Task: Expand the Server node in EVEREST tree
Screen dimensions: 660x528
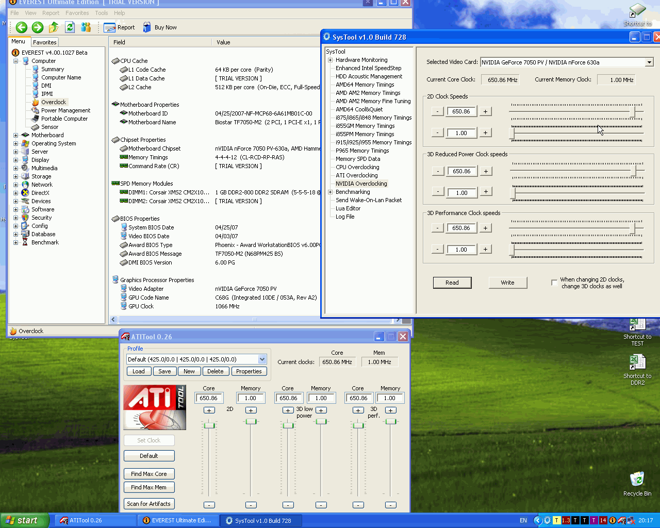Action: click(15, 152)
